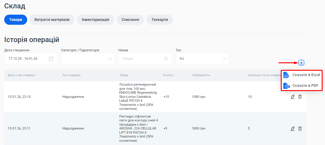Image resolution: width=325 pixels, height=145 pixels.
Task: Delete the 23:15 operation with the trash icon
Action: (x=300, y=97)
